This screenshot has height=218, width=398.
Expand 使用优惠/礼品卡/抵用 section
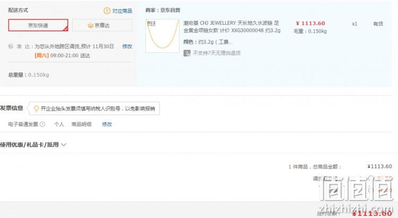(33, 144)
